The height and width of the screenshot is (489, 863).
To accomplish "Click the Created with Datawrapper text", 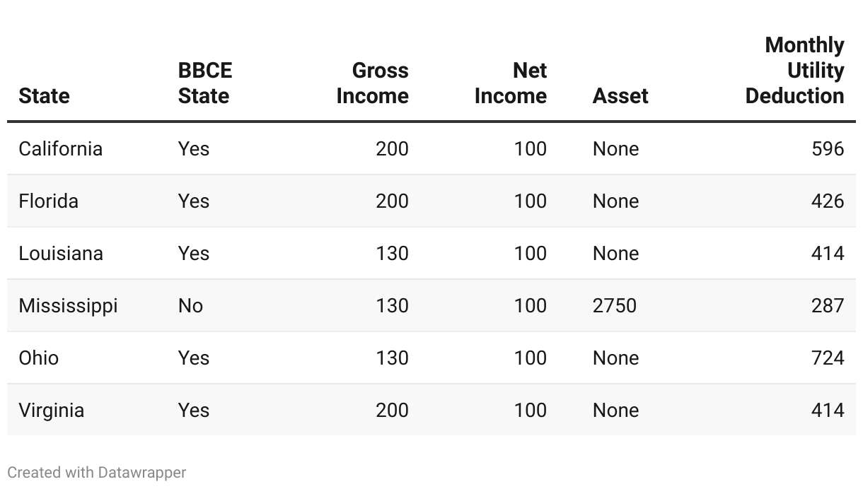I will (x=97, y=472).
